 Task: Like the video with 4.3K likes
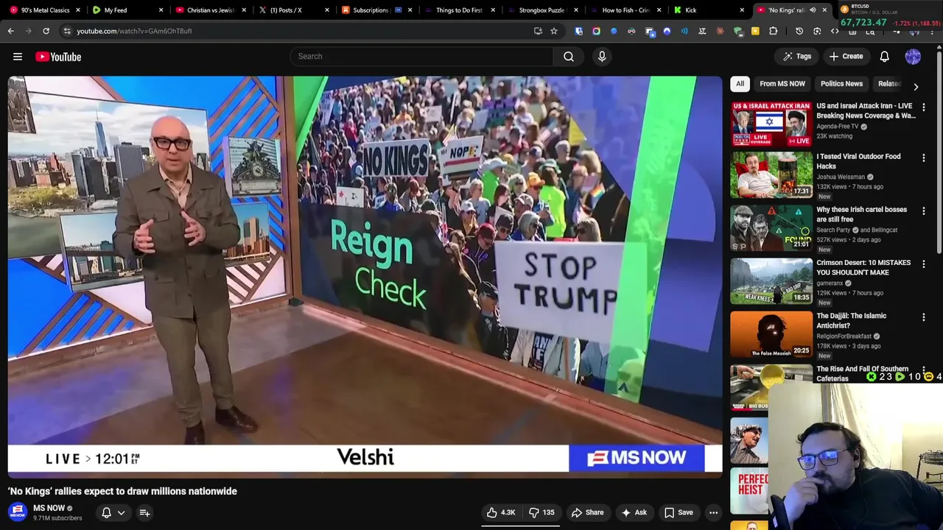click(x=501, y=512)
